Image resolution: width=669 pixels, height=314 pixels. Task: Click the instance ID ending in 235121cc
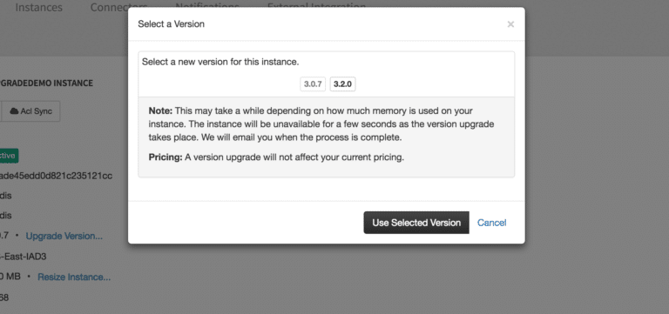(x=56, y=176)
